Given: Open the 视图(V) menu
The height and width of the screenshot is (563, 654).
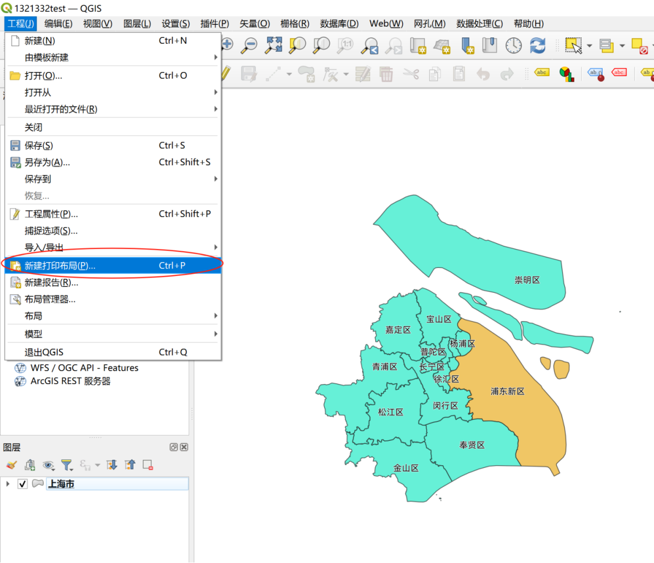Looking at the screenshot, I should pyautogui.click(x=98, y=23).
